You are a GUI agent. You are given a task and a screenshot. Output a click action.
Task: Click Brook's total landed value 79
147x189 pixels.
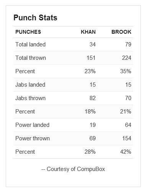128,44
